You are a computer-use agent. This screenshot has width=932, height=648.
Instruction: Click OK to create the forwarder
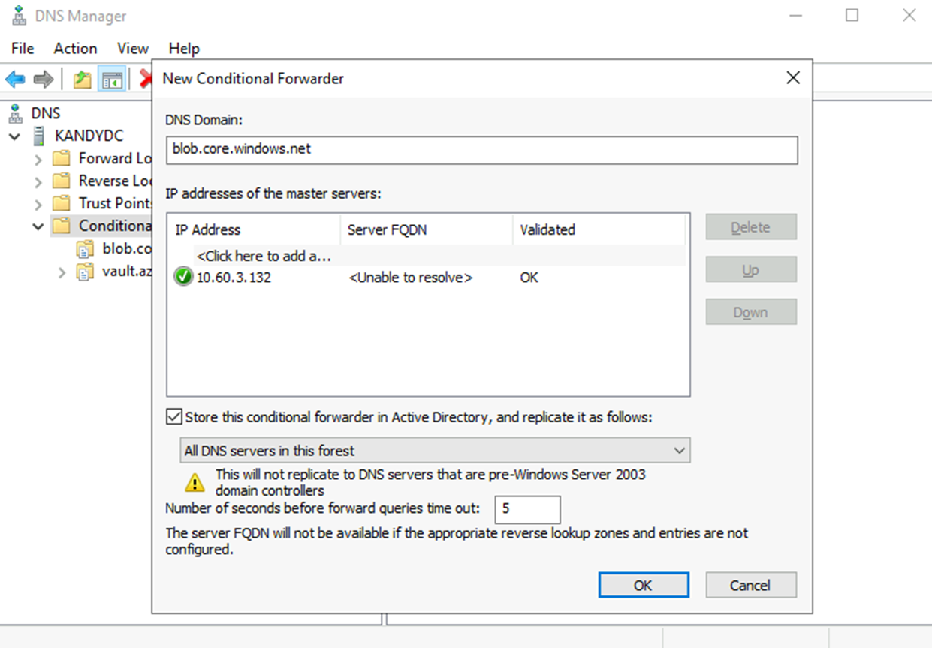(x=643, y=585)
